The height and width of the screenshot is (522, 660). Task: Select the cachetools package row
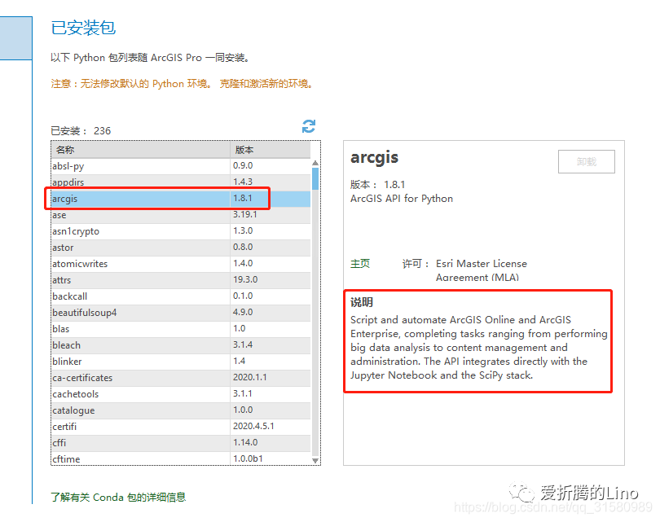(x=181, y=394)
